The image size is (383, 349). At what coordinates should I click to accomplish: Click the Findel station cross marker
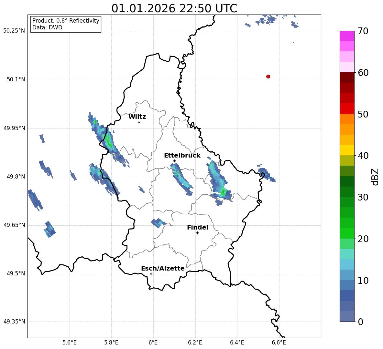[x=197, y=233]
